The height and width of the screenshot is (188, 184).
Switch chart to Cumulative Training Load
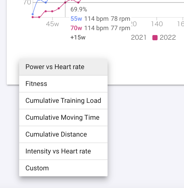63,101
